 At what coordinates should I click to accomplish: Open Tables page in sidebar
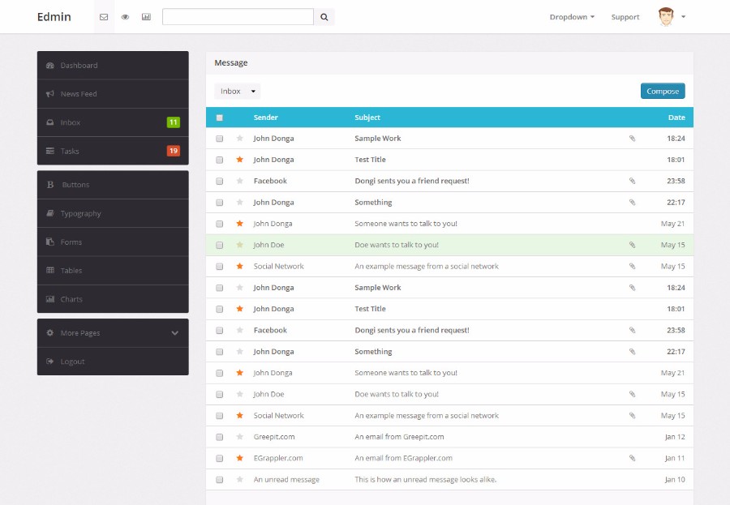pos(113,271)
